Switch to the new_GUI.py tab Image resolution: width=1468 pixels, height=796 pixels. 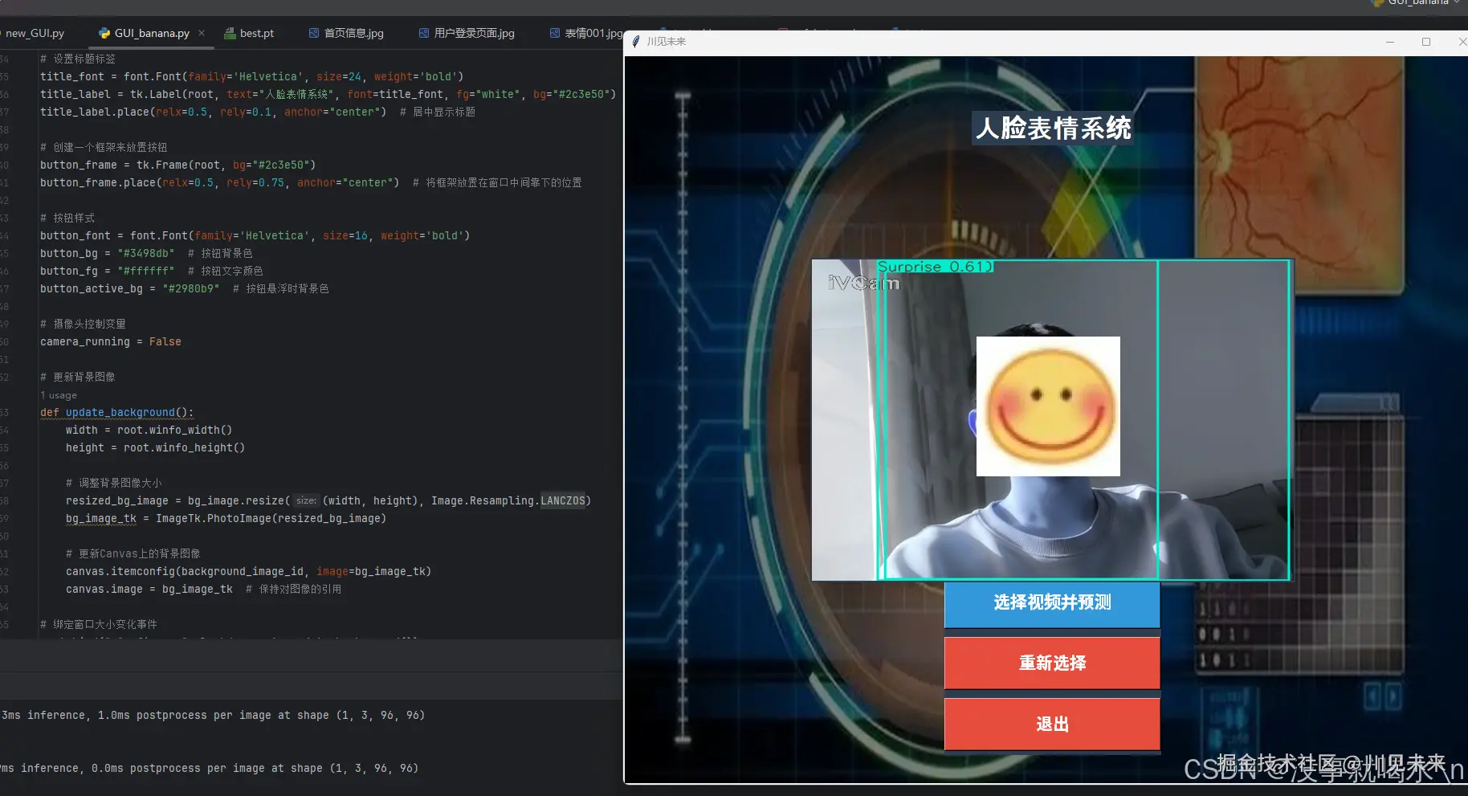coord(35,33)
